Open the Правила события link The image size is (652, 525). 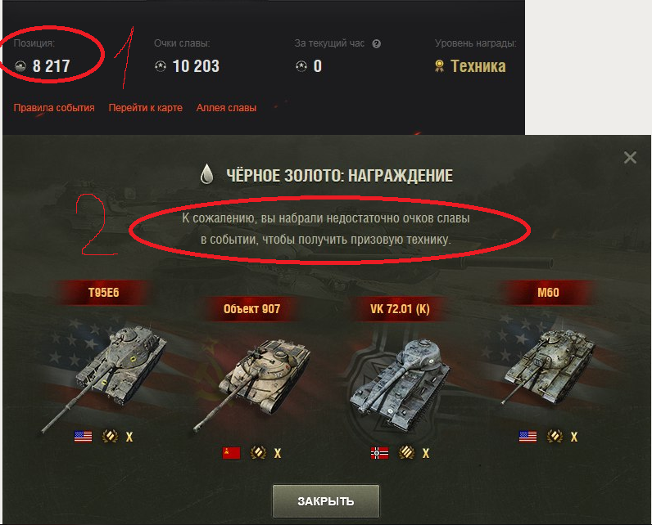(54, 107)
